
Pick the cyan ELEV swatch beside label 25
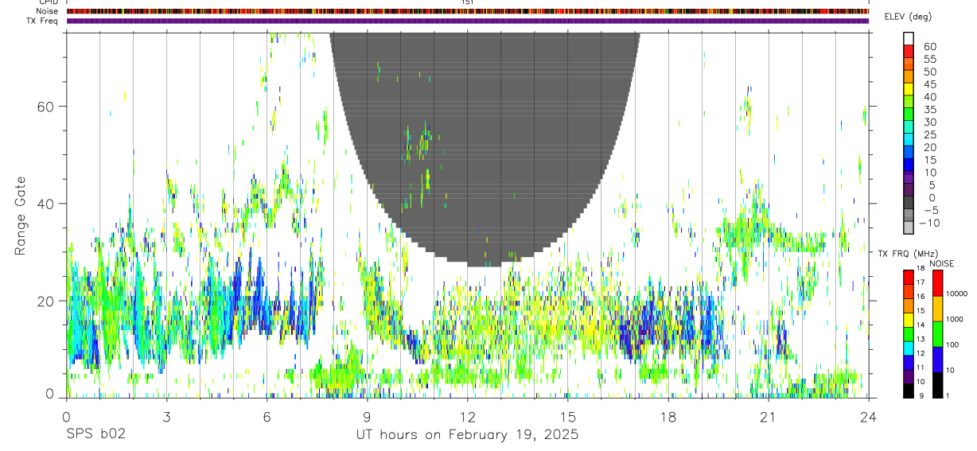[909, 139]
